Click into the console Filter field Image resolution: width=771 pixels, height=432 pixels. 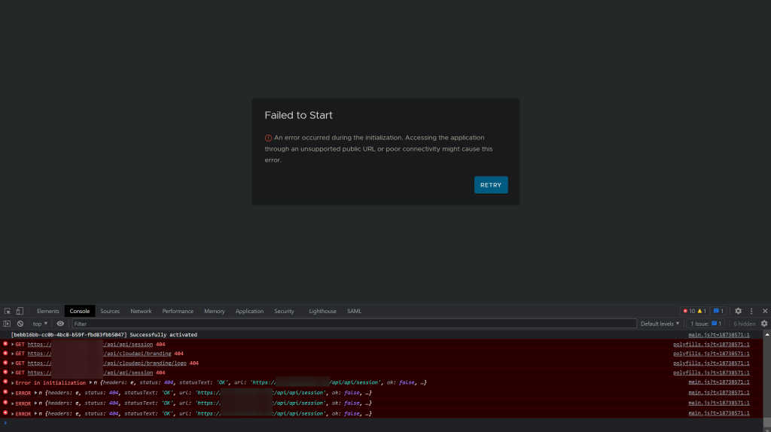pyautogui.click(x=354, y=324)
